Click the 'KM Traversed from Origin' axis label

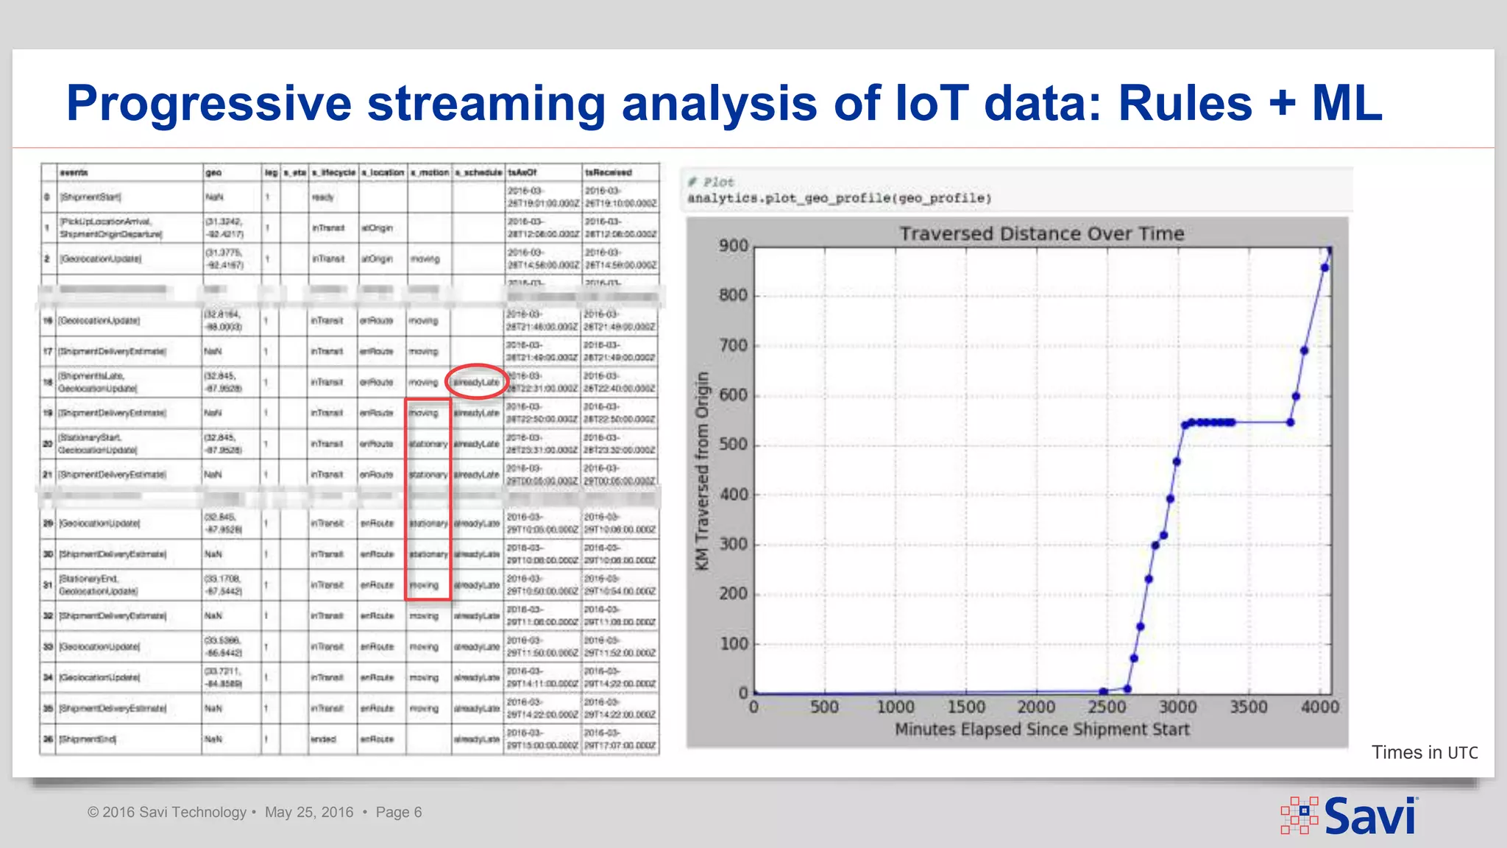(x=702, y=470)
